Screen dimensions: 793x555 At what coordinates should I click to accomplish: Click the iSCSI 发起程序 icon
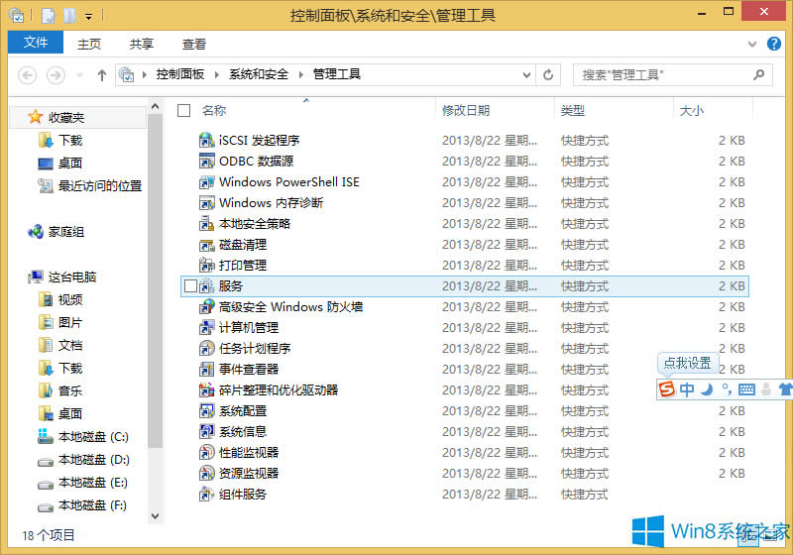207,141
